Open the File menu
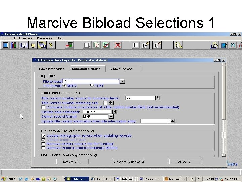 point(4,38)
